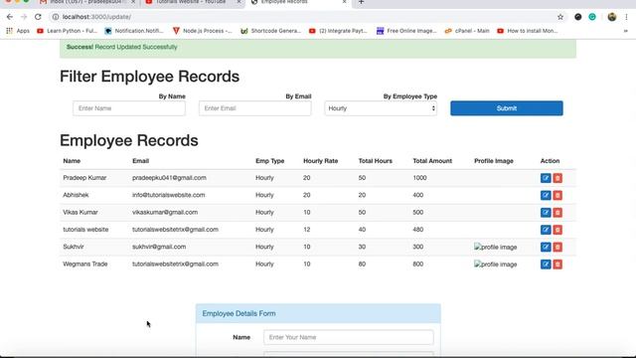Open Notification bookmark
Image resolution: width=636 pixels, height=358 pixels.
click(x=134, y=31)
